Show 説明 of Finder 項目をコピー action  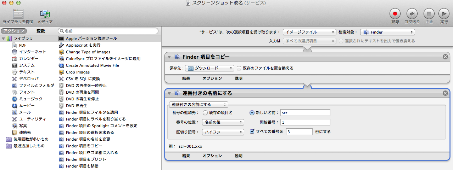pyautogui.click(x=239, y=78)
